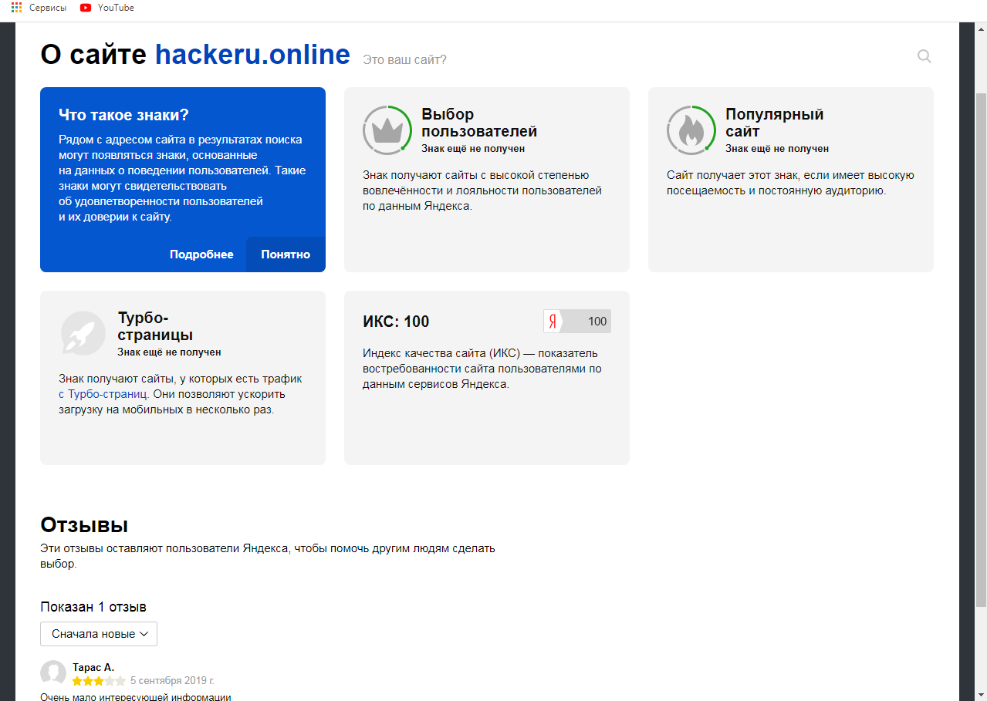
Task: Click the Индекс качества сайта description text
Action: [x=482, y=369]
